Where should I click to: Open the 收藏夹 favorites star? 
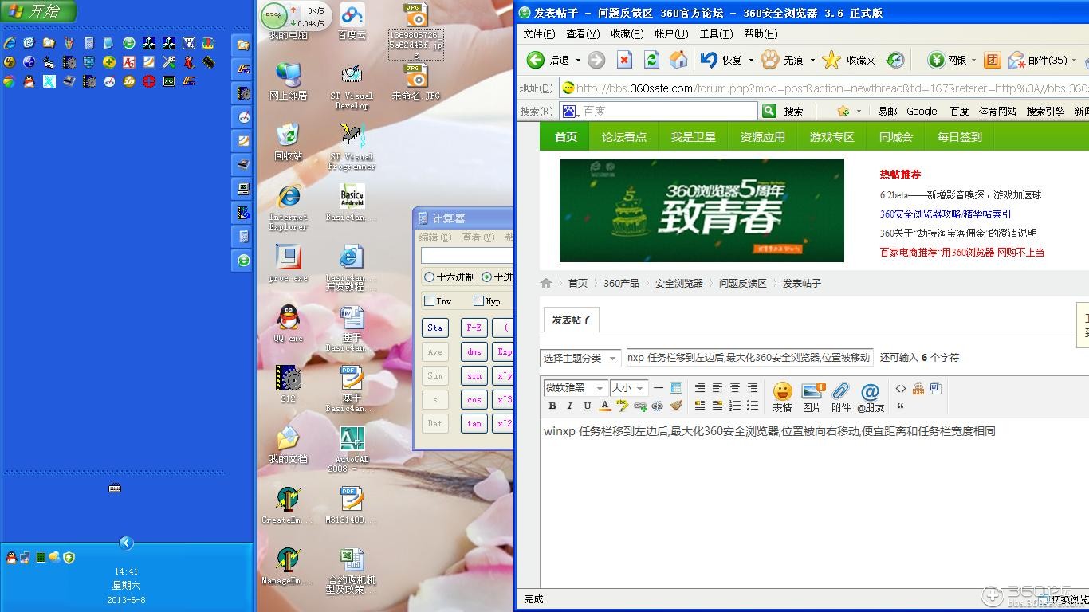[x=831, y=60]
